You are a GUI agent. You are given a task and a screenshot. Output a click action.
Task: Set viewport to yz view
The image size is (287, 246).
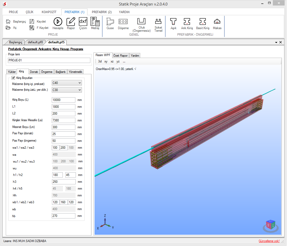click(x=118, y=61)
